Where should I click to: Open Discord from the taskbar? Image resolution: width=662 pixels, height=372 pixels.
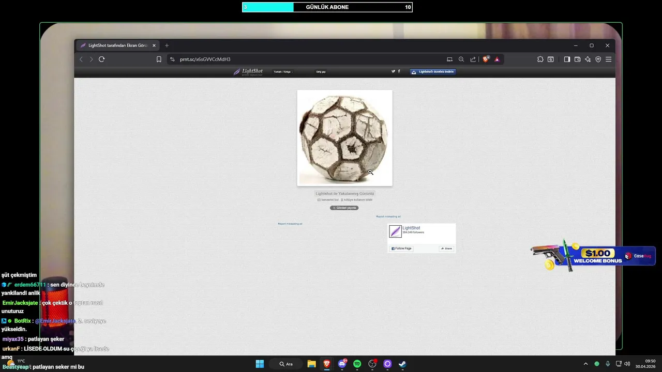click(x=342, y=364)
